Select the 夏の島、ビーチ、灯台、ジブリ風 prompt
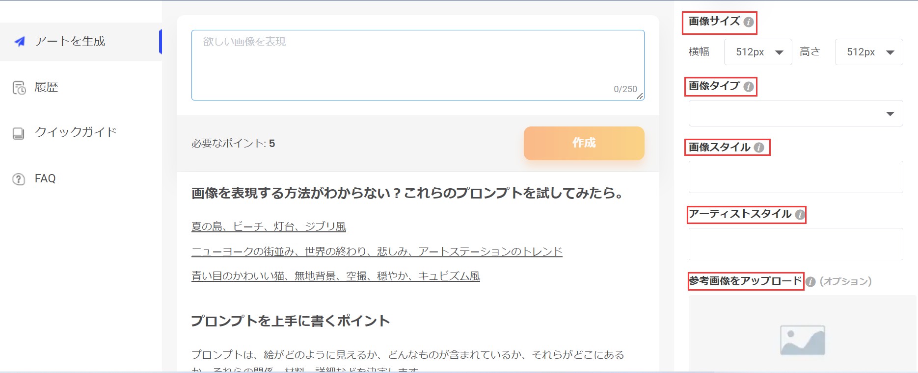918x373 pixels. coord(269,226)
